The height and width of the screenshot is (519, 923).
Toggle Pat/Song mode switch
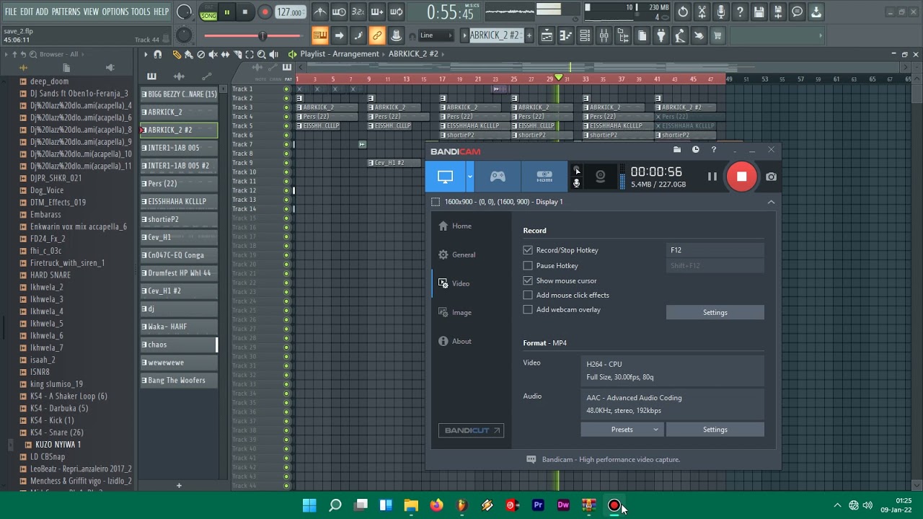[208, 12]
